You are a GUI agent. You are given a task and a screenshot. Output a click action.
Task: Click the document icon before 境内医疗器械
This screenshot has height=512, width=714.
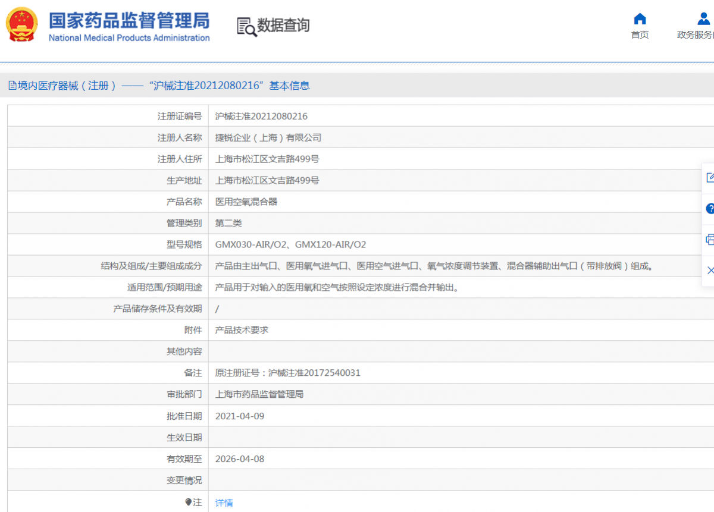[x=12, y=86]
